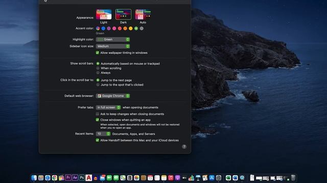Choose Jump to the spot that's clicked

[98, 85]
